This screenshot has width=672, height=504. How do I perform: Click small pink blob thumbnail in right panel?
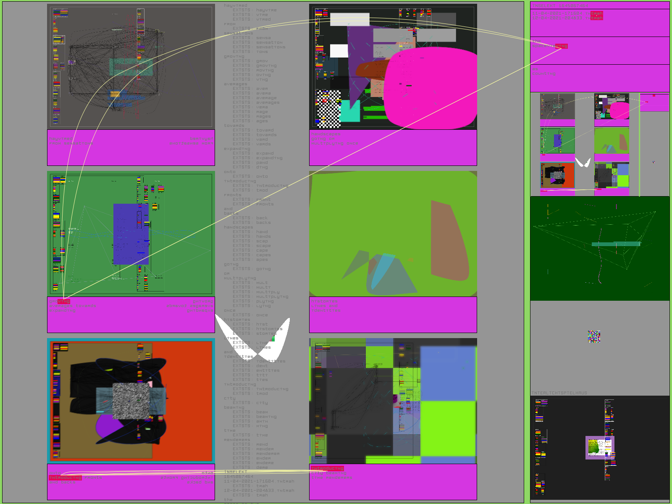[x=612, y=107]
